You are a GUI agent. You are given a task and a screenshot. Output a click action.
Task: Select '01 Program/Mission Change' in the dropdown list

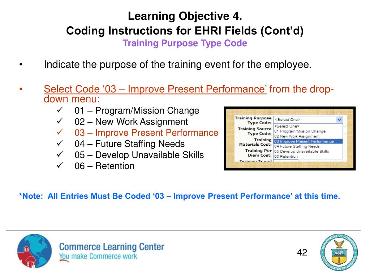tap(300, 131)
